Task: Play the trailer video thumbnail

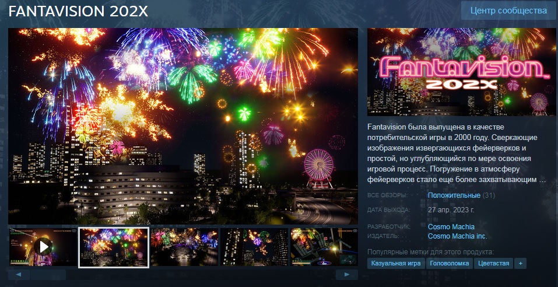Action: pos(43,247)
